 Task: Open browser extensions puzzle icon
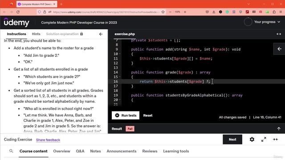tap(274, 12)
